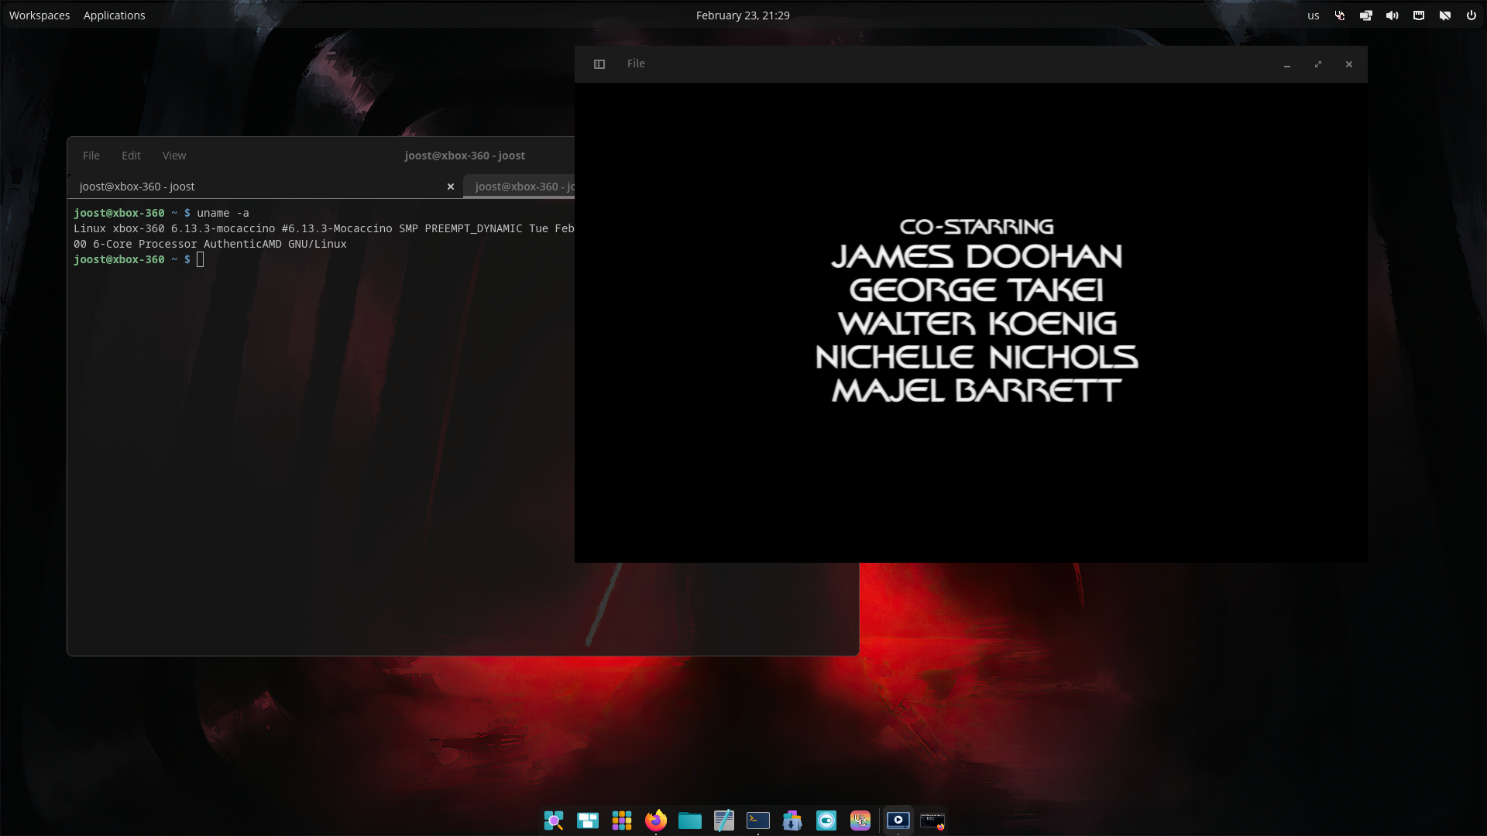Screen dimensions: 1487x836
Task: Open Applications in the top panel
Action: [115, 15]
